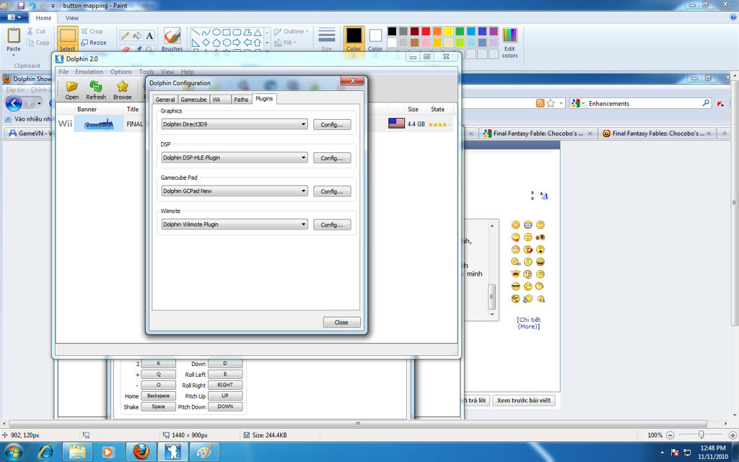Open a game with Dolphin's Open icon
This screenshot has height=462, width=739.
[71, 90]
